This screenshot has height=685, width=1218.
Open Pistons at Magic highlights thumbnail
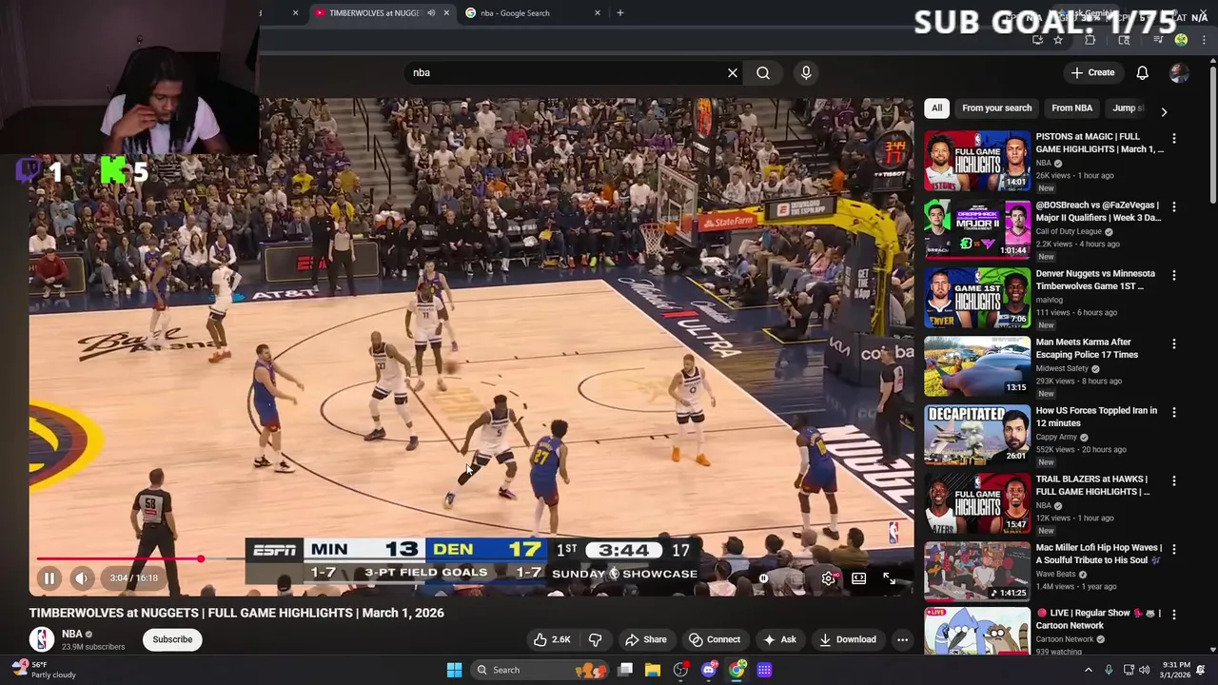pyautogui.click(x=977, y=161)
